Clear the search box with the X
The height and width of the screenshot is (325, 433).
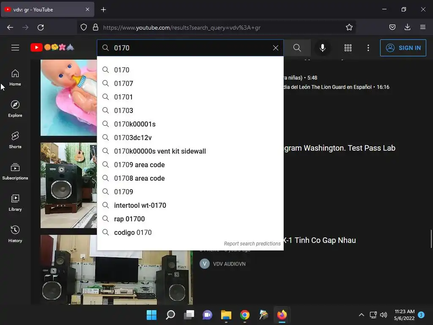point(275,48)
